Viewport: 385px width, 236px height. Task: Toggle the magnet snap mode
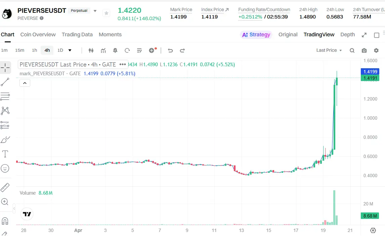[x=5, y=221]
